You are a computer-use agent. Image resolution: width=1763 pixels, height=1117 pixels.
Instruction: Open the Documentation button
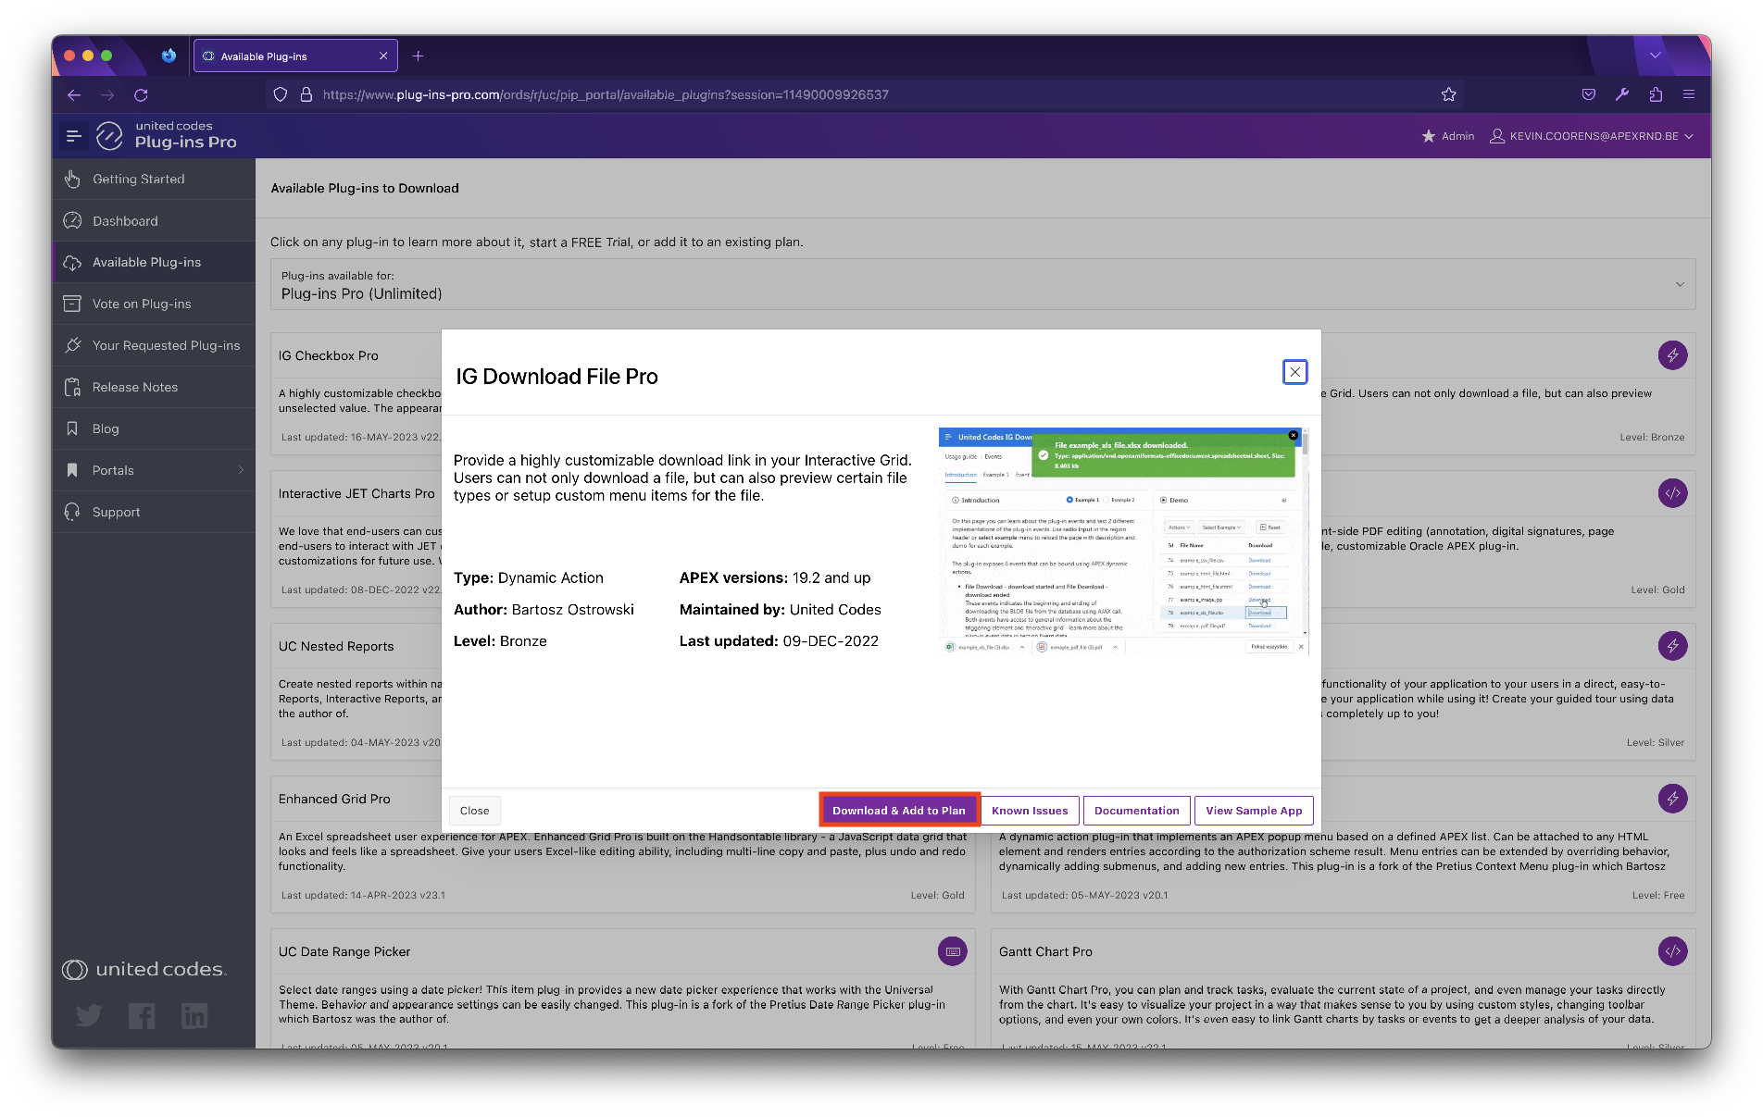coord(1136,811)
